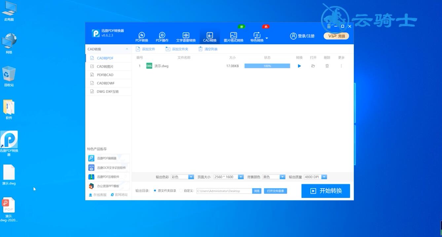The width and height of the screenshot is (442, 237).
Task: Select CAD转PDF in sidebar
Action: (108, 58)
